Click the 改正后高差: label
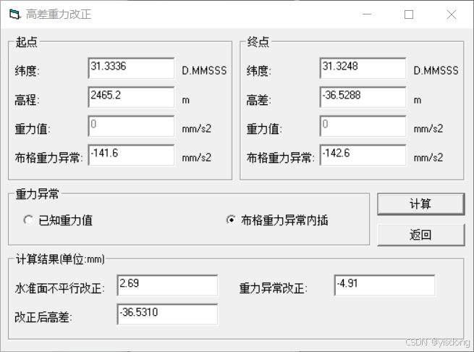The height and width of the screenshot is (352, 474). click(43, 317)
